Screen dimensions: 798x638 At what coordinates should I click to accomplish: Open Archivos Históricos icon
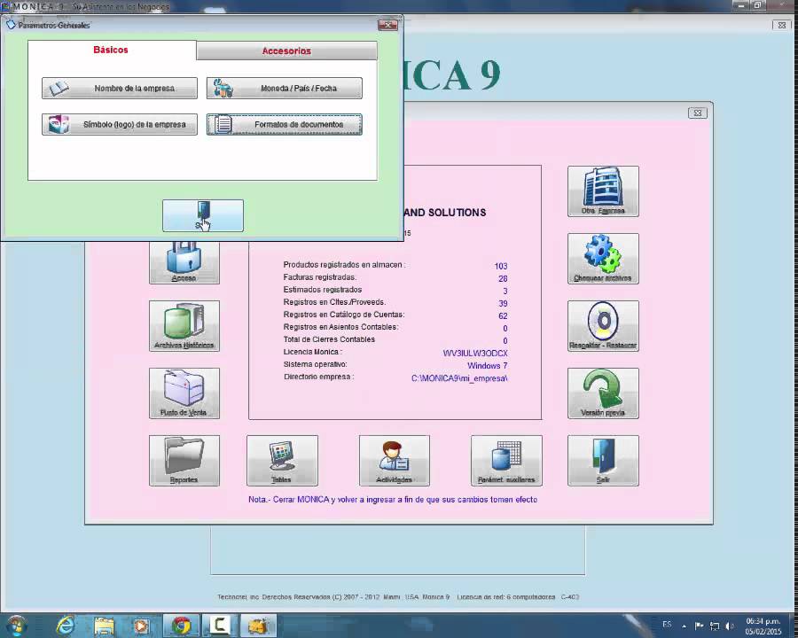coord(184,325)
